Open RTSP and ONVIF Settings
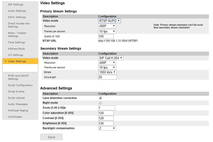213x142 pixels. (x=20, y=77)
